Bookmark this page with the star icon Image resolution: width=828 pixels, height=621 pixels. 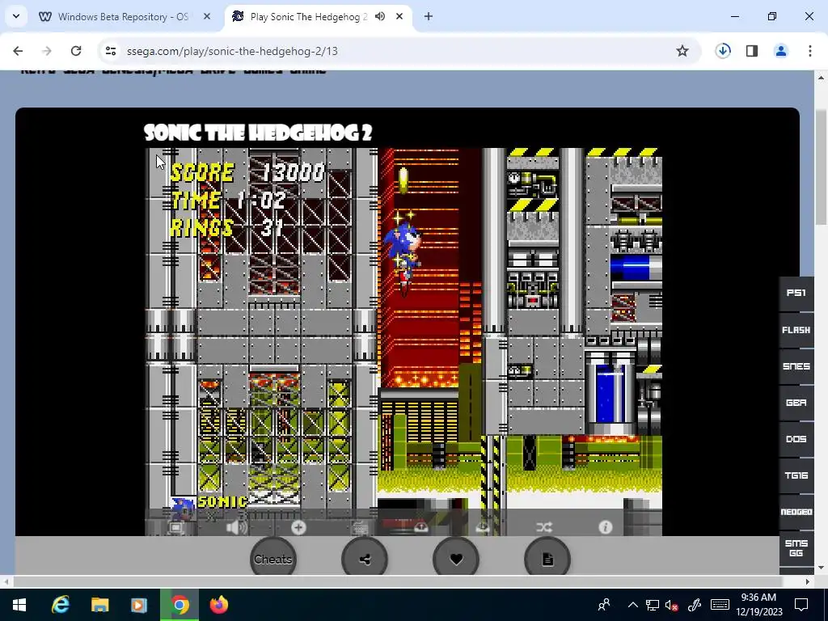click(x=682, y=51)
